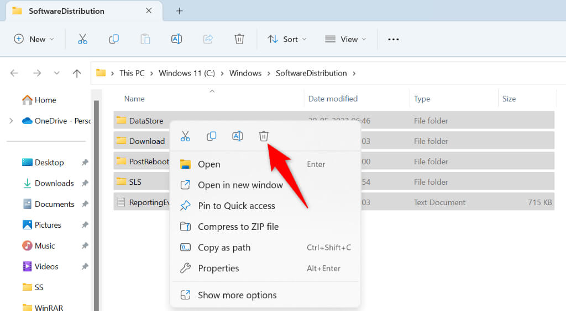566x311 pixels.
Task: Open the New item dropdown
Action: [x=34, y=39]
